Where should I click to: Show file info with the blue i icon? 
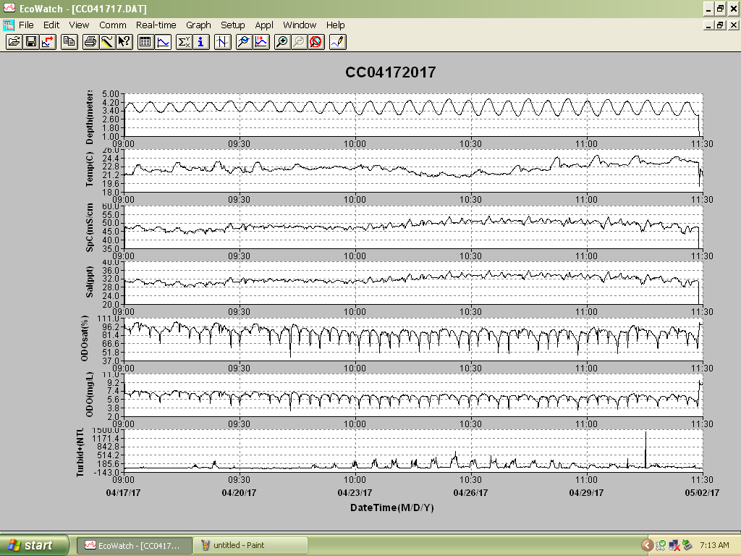201,42
